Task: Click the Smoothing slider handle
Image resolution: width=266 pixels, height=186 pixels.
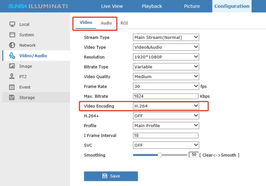Action: [160, 155]
